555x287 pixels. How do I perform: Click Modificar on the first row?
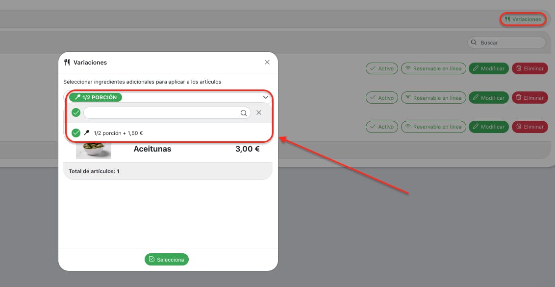click(489, 68)
